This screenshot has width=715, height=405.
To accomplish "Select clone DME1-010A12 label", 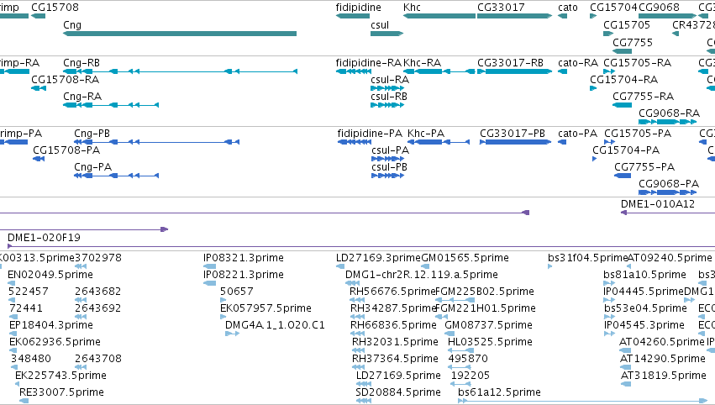I will pyautogui.click(x=658, y=204).
